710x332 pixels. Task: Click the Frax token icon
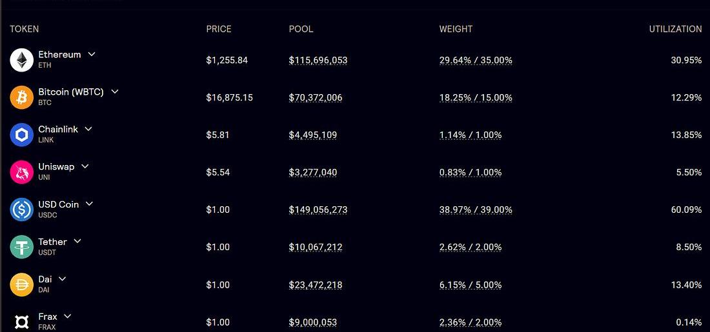click(x=22, y=322)
